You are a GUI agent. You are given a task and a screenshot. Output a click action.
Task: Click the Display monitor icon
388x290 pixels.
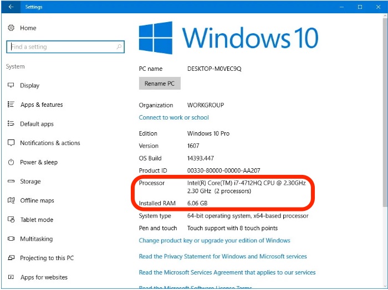coord(11,85)
